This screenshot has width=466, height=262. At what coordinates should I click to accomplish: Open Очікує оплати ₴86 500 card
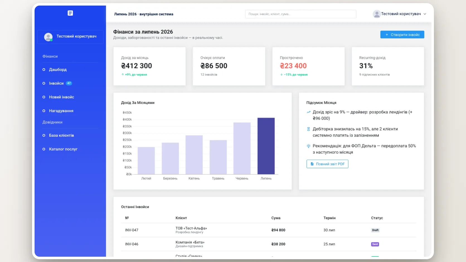pyautogui.click(x=229, y=66)
